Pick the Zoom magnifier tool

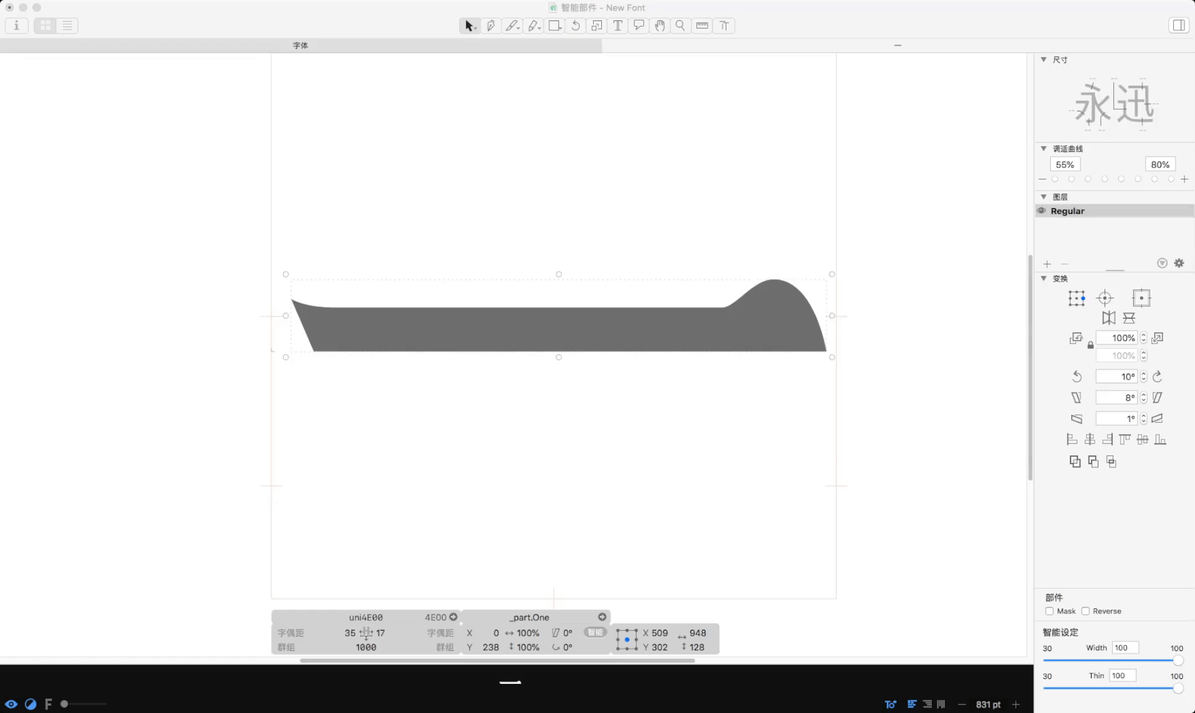[680, 25]
